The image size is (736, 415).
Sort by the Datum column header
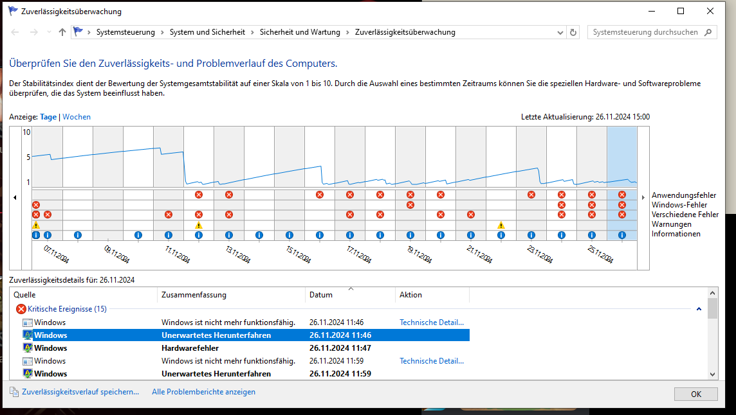coord(350,294)
